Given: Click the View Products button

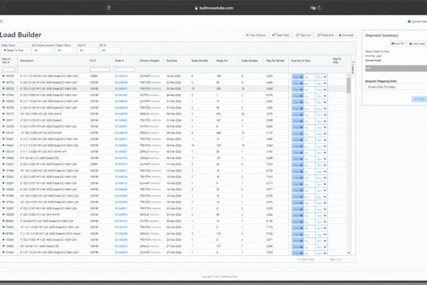Looking at the screenshot, I should tap(255, 34).
